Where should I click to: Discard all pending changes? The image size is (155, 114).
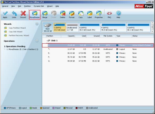tap(23, 14)
